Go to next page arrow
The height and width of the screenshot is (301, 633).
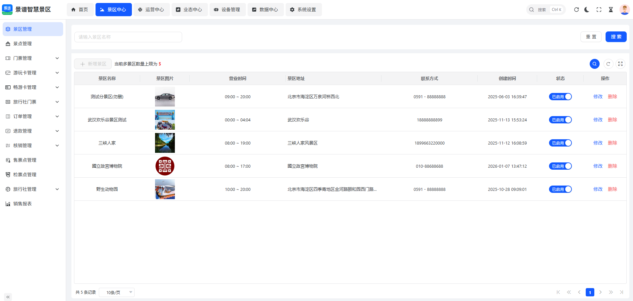point(601,292)
